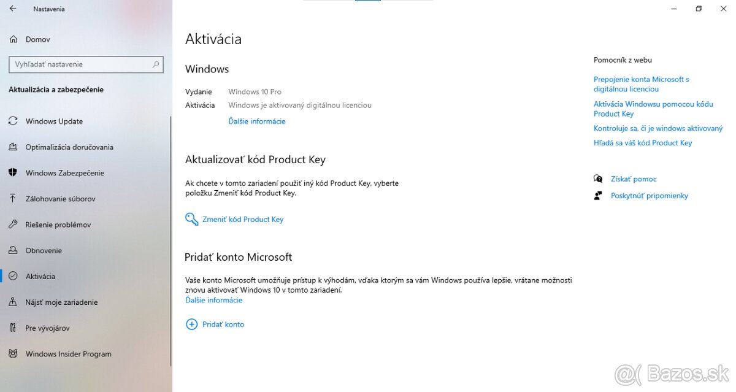736x392 pixels.
Task: Click the sidebar vertical scrollbar
Action: point(171,239)
